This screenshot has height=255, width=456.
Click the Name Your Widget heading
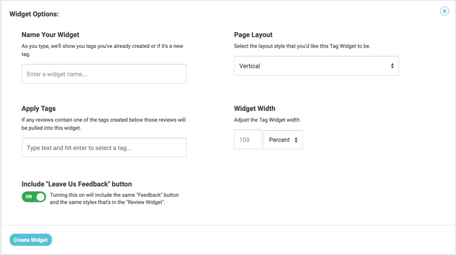pyautogui.click(x=50, y=35)
